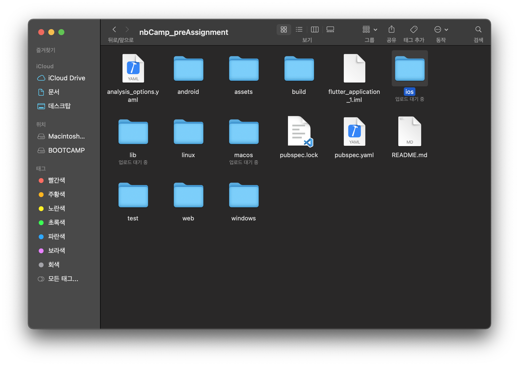Click the nbCamp_preAssignment window title
This screenshot has height=366, width=519.
[x=184, y=32]
